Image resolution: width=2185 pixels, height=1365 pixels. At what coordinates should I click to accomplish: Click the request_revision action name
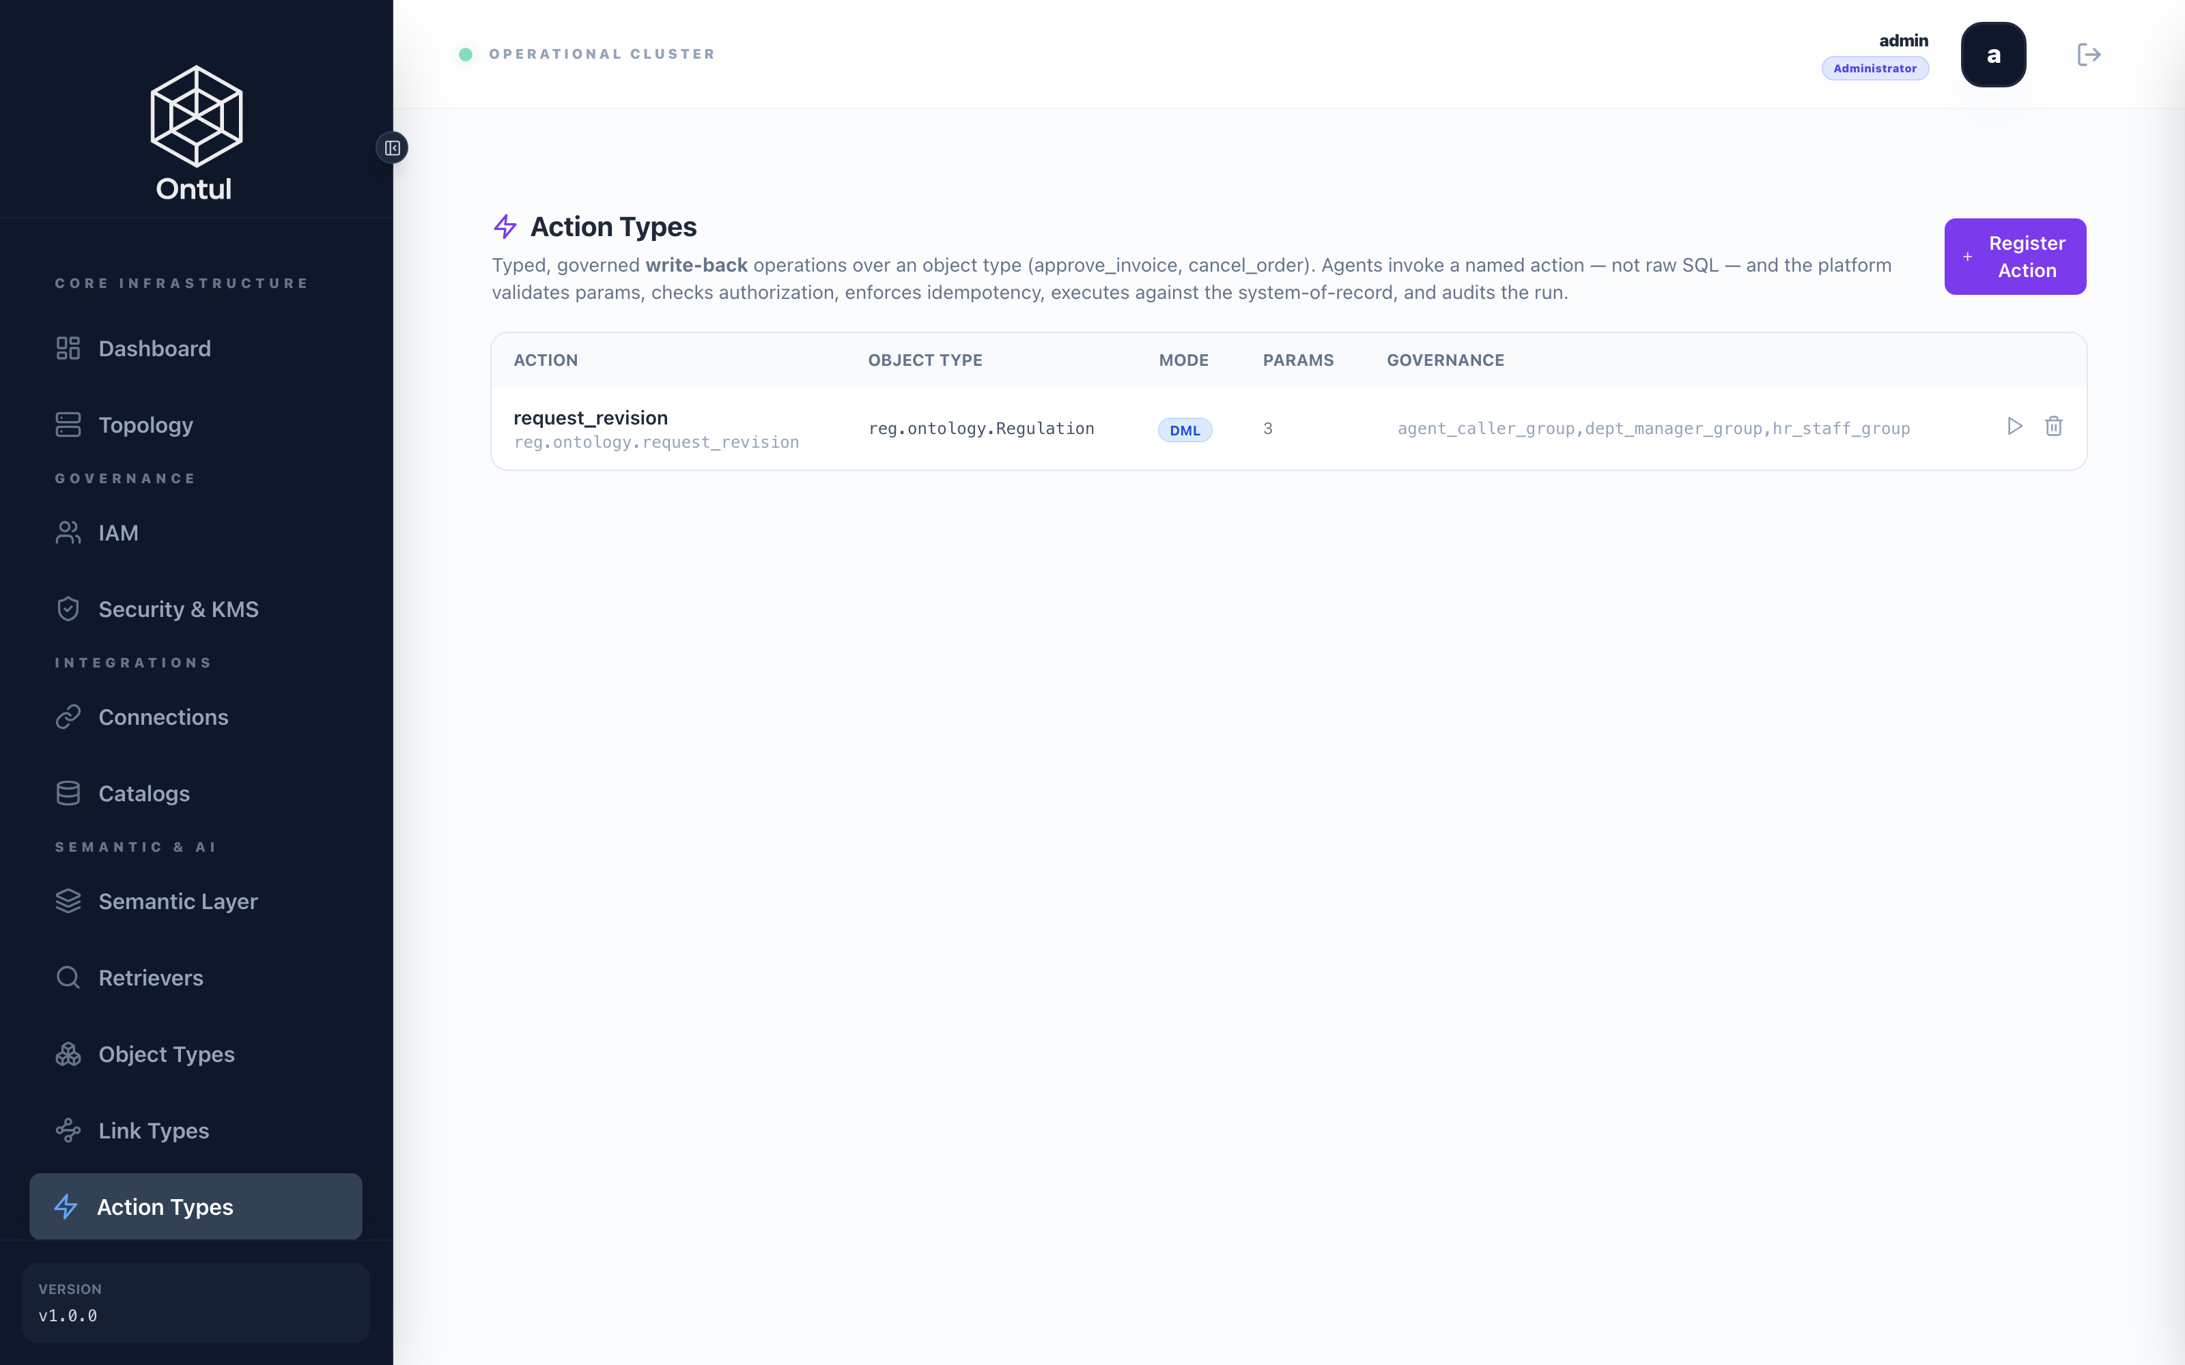point(591,418)
